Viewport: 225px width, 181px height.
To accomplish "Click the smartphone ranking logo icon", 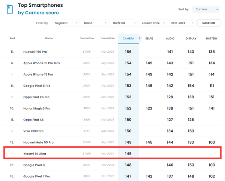I will click(x=9, y=9).
